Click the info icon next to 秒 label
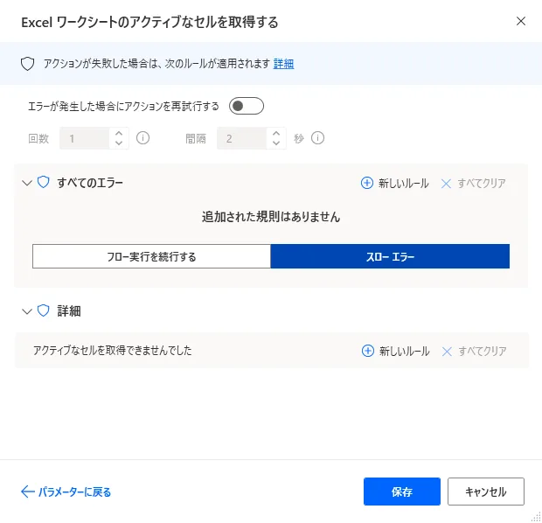 [x=318, y=138]
